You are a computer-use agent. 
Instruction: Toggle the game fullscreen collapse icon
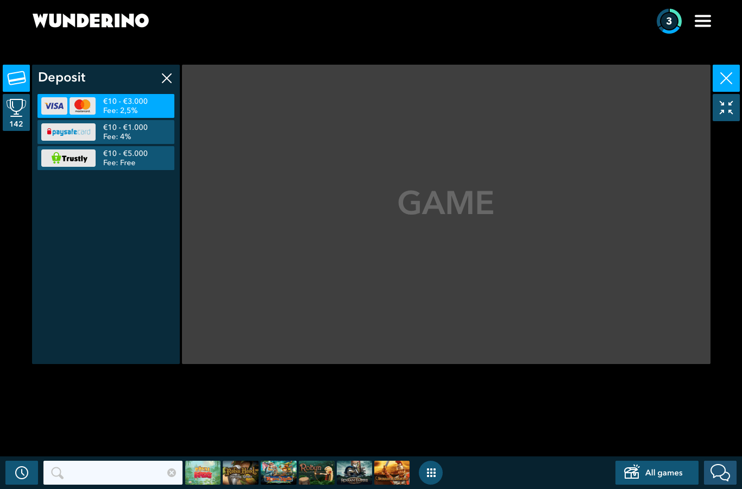click(726, 108)
